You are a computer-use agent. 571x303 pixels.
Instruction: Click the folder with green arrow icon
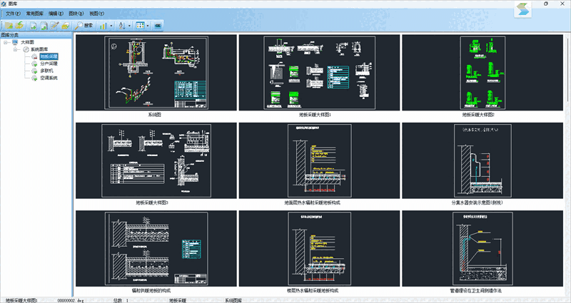tap(19, 25)
